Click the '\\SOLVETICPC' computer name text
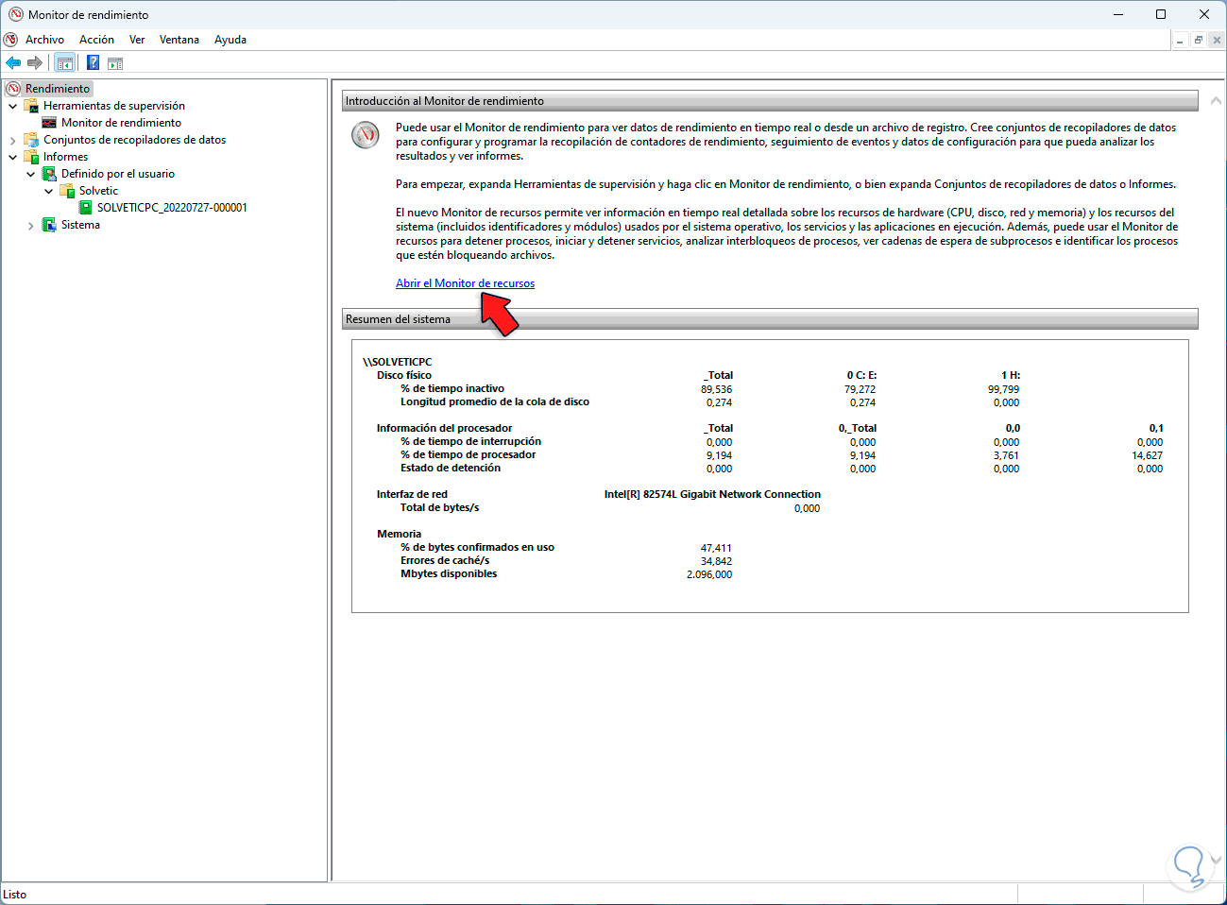The image size is (1227, 905). coord(397,362)
